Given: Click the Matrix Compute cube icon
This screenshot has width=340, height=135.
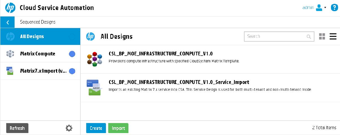Looking at the screenshot, I should pyautogui.click(x=10, y=54).
